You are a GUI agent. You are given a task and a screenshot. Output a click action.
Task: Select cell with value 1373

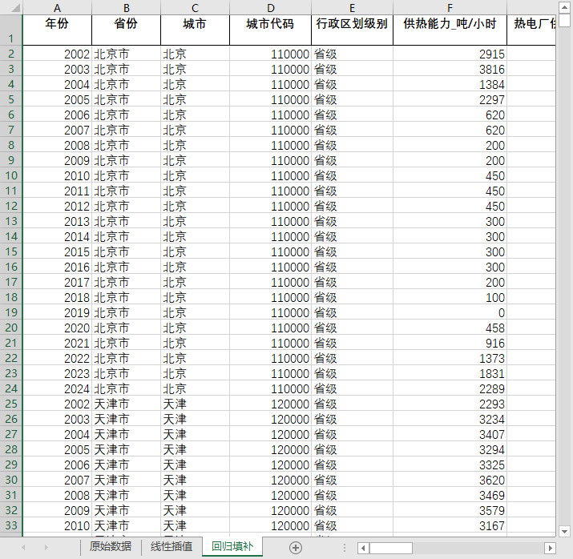[450, 359]
